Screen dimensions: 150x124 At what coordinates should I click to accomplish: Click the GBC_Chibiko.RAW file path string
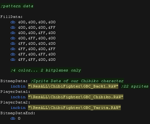(x=76, y=97)
